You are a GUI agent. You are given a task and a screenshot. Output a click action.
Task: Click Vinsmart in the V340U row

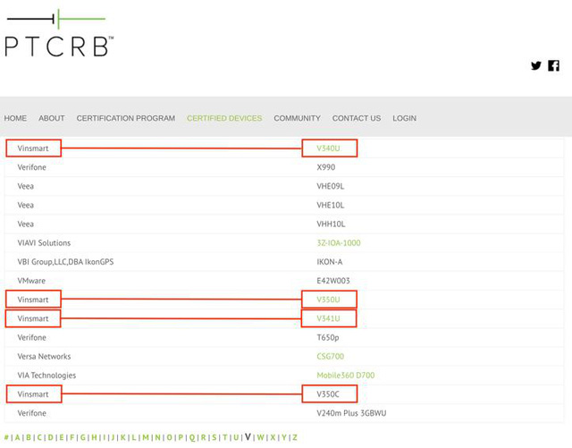pos(33,148)
